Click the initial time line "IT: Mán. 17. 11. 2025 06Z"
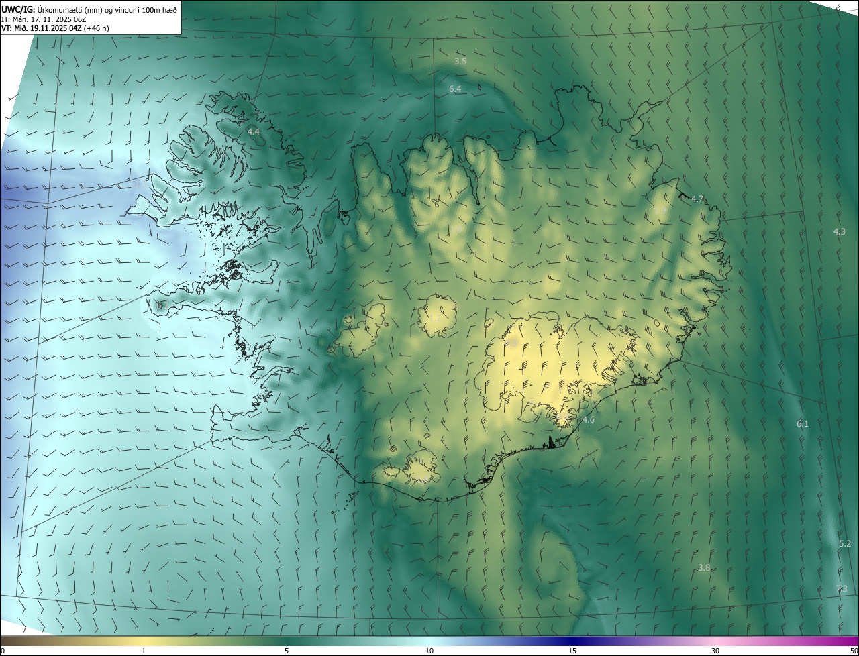This screenshot has height=656, width=859. tap(45, 19)
